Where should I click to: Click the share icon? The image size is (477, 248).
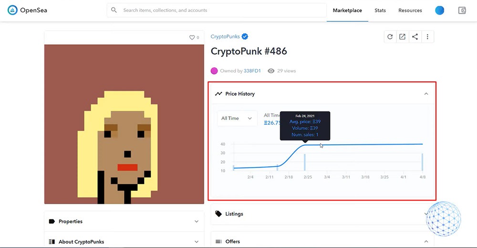coord(415,37)
